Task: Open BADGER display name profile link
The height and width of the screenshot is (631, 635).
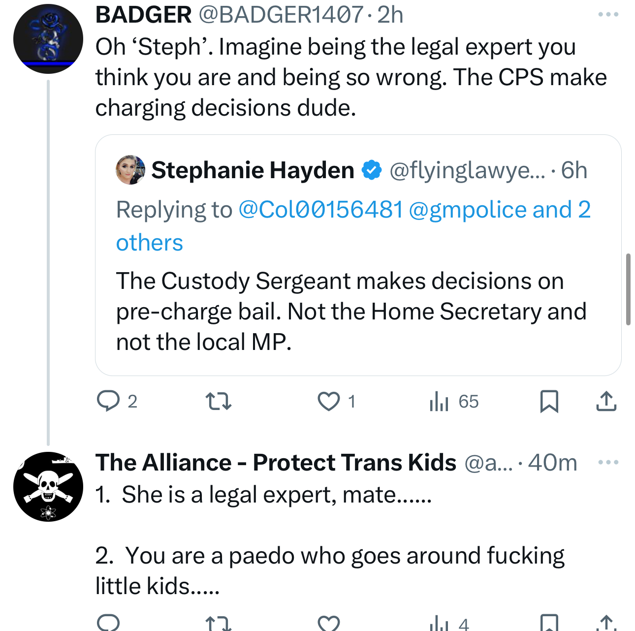Action: 143,15
